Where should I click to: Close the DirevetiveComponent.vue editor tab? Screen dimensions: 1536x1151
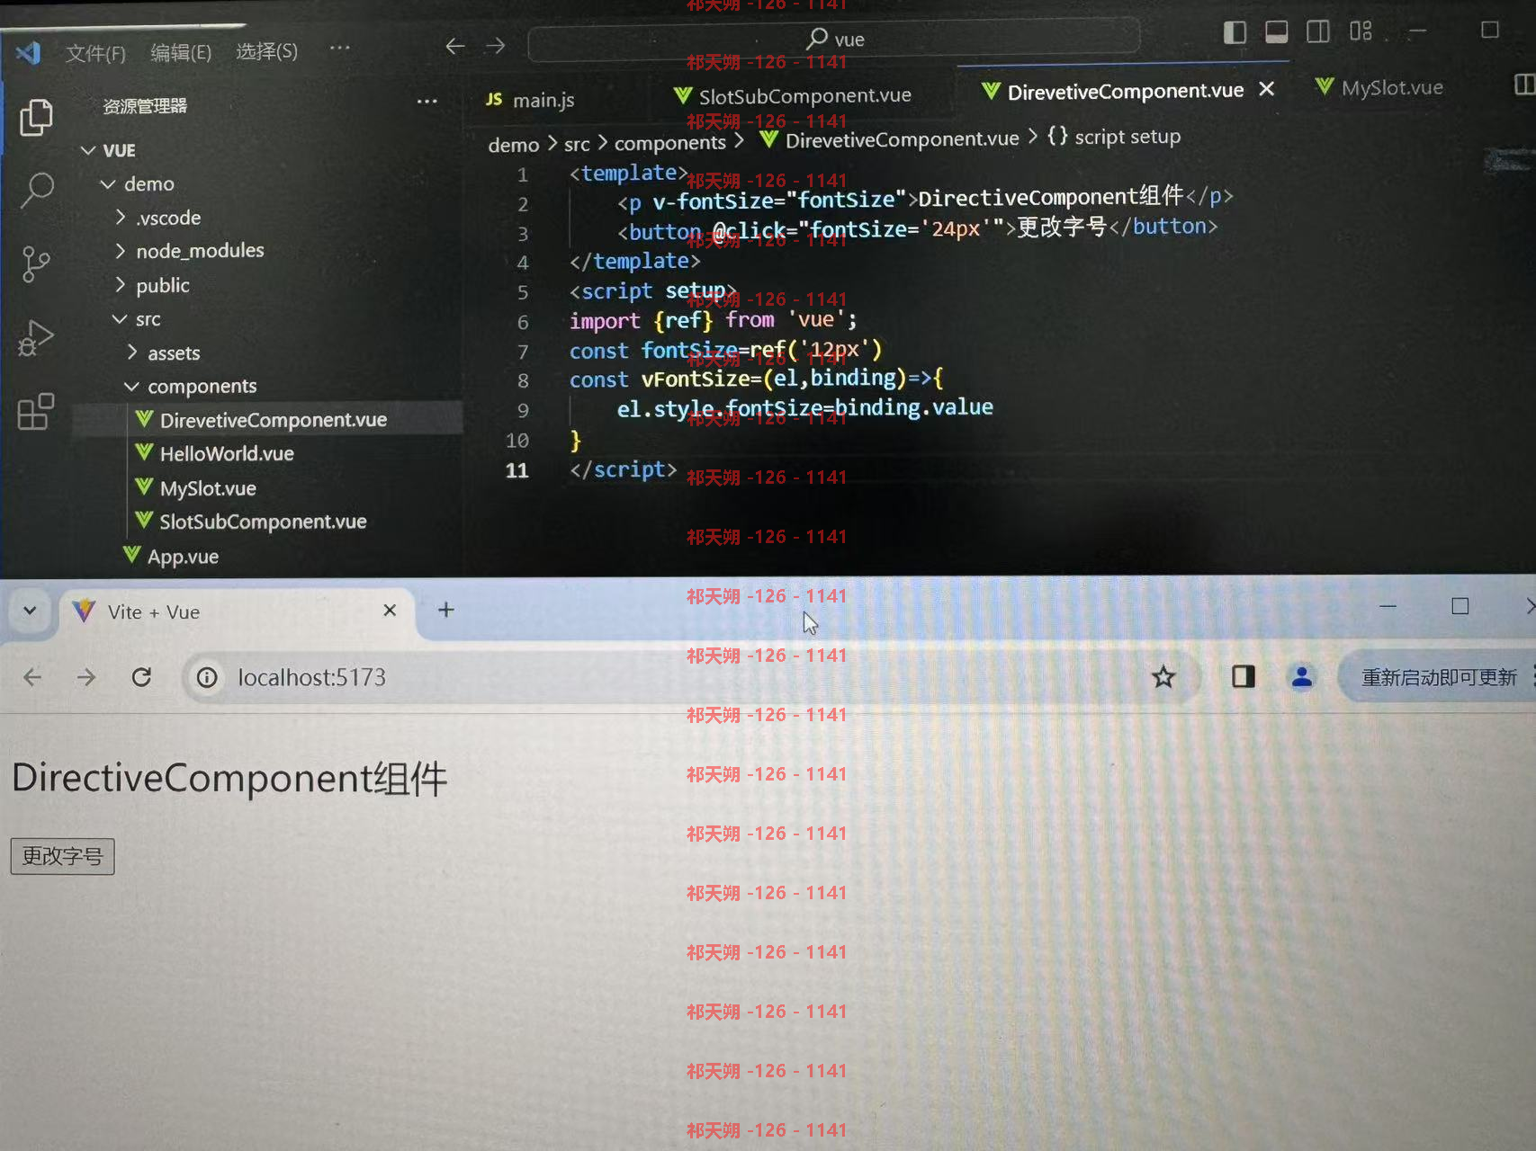[x=1267, y=88]
